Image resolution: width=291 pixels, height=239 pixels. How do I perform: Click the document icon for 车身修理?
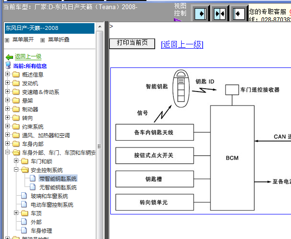pos(24,231)
